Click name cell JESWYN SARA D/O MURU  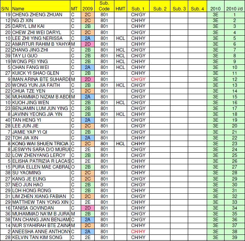(41, 149)
